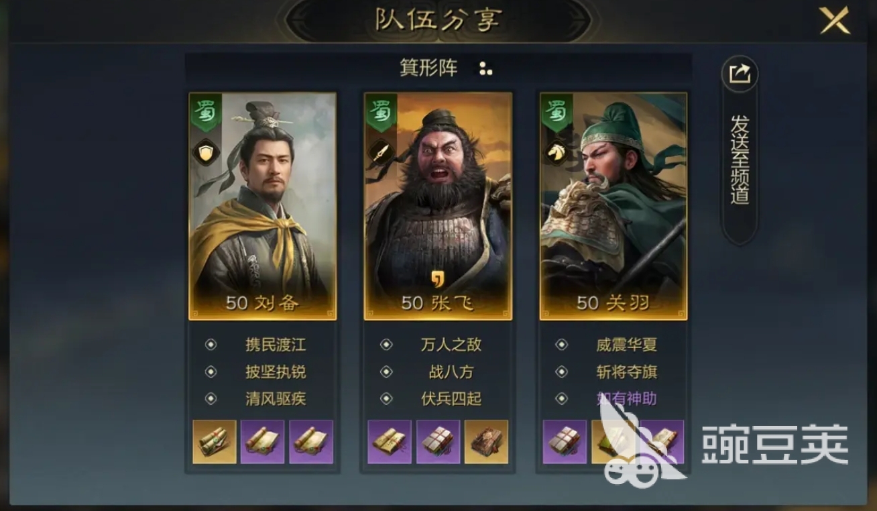
Task: Select Liu Bei's first gold scroll item
Action: [215, 442]
